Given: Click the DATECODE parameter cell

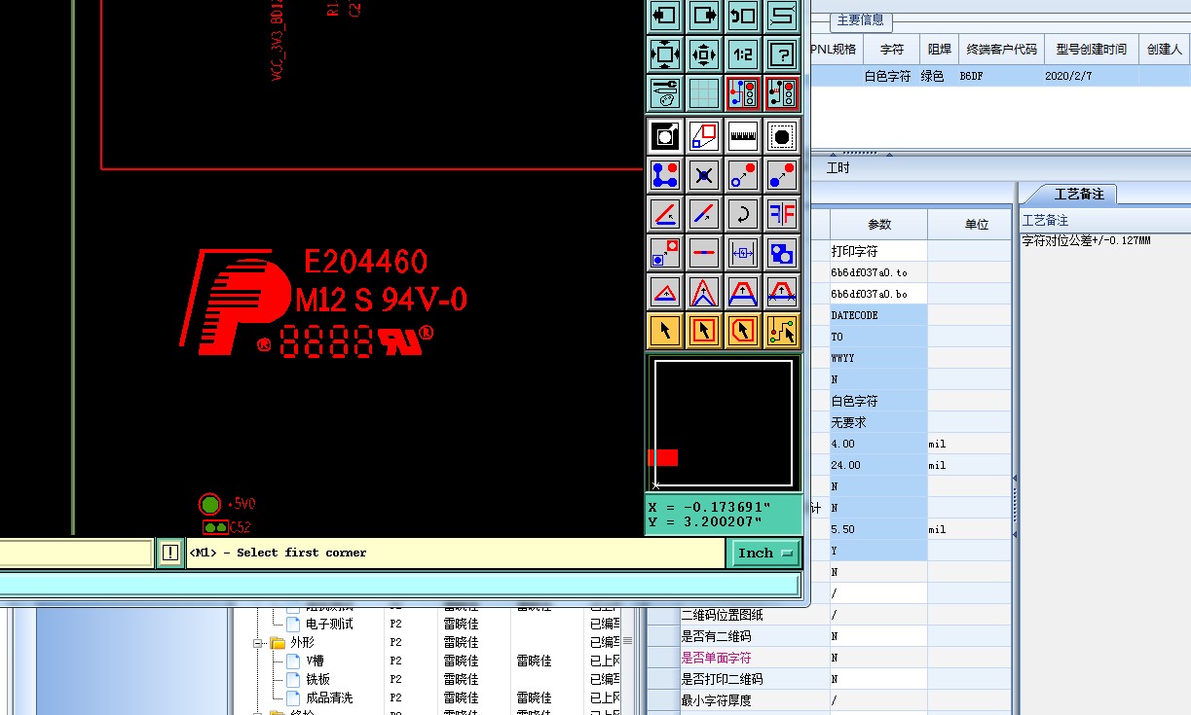Looking at the screenshot, I should point(877,315).
